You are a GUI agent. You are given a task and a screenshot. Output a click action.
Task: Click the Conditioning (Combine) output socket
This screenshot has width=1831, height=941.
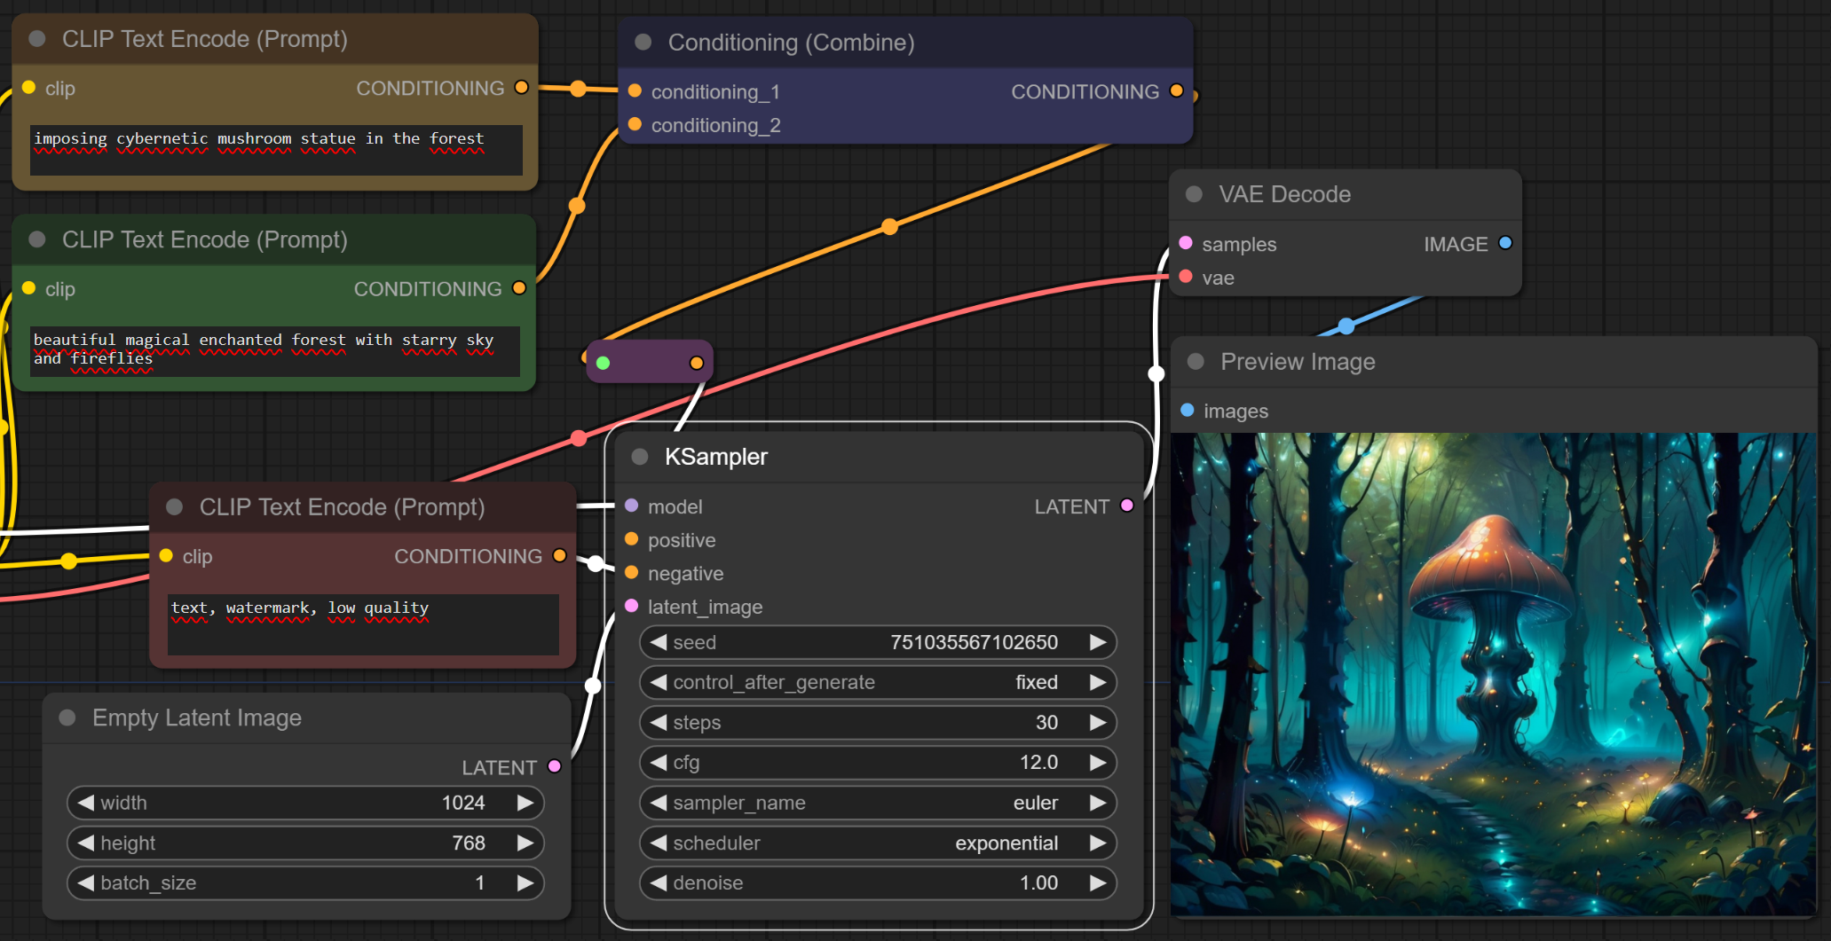(x=1176, y=90)
